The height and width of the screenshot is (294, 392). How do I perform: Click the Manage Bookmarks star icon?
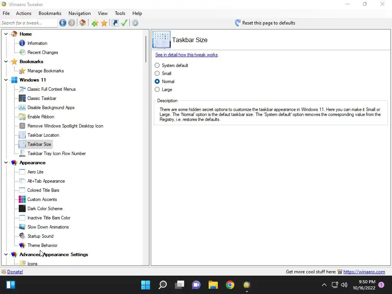click(22, 71)
